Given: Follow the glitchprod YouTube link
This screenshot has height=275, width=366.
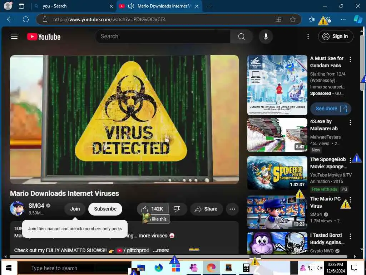Looking at the screenshot, I should (133, 250).
